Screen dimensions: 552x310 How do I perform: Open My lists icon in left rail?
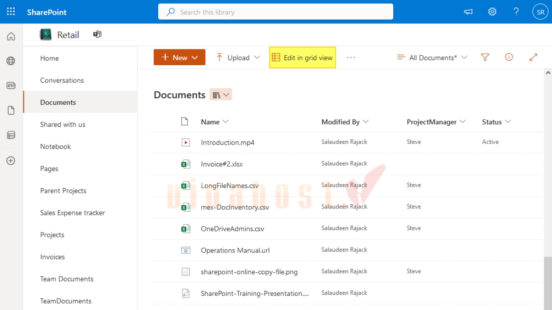tap(11, 135)
